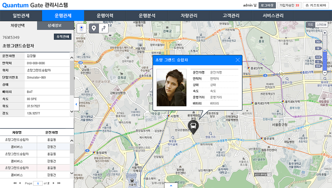Click the driver photo in the popup
The image size is (332, 188).
[x=172, y=88]
